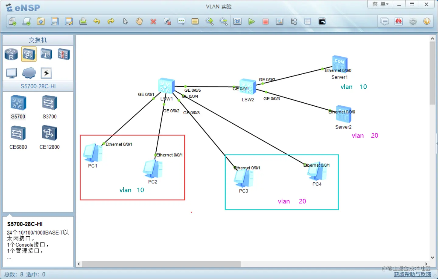Select the Server1 device on the canvas
438x279 pixels.
click(x=340, y=63)
